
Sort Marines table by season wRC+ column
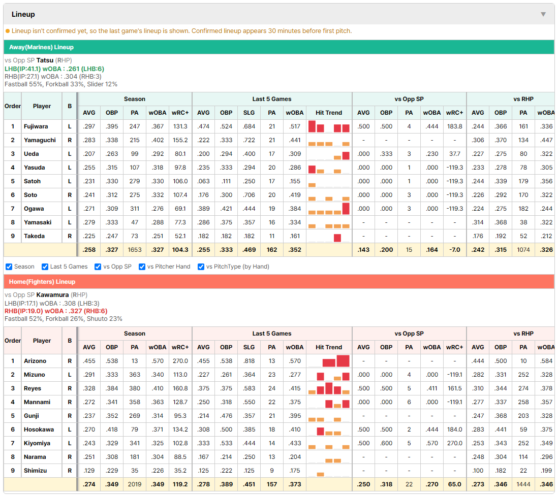click(x=180, y=113)
